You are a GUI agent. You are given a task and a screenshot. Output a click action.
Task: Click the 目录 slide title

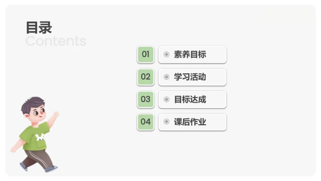pos(39,27)
